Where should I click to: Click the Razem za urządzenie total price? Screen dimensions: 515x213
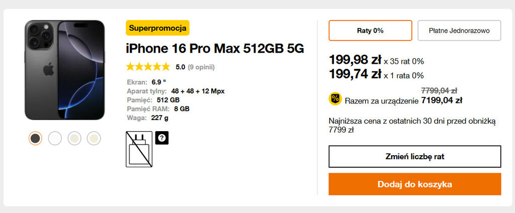point(442,100)
